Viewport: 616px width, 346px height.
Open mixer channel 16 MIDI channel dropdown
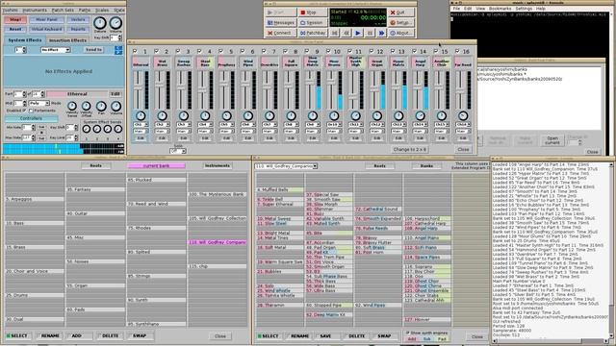463,124
